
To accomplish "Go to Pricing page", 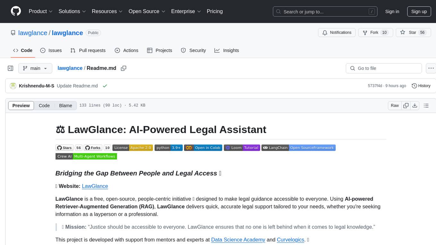I will pyautogui.click(x=215, y=11).
